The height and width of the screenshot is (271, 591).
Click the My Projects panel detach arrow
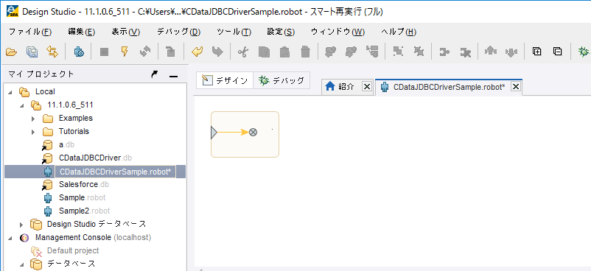tap(154, 74)
